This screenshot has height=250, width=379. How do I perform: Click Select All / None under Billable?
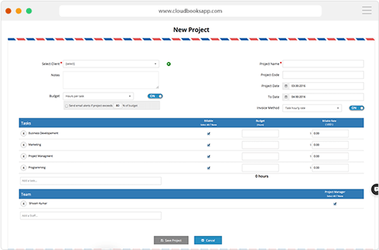(208, 125)
